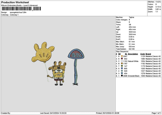Click the 'Created By:' footer label
This screenshot has width=162, height=115.
pos(6,113)
